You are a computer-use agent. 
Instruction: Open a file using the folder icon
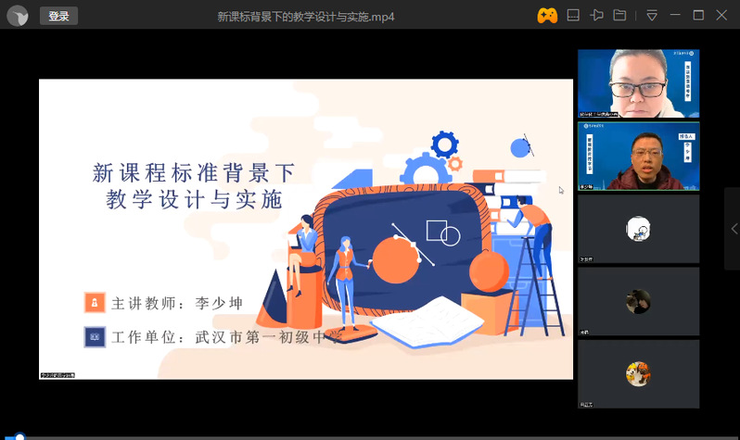tap(619, 15)
